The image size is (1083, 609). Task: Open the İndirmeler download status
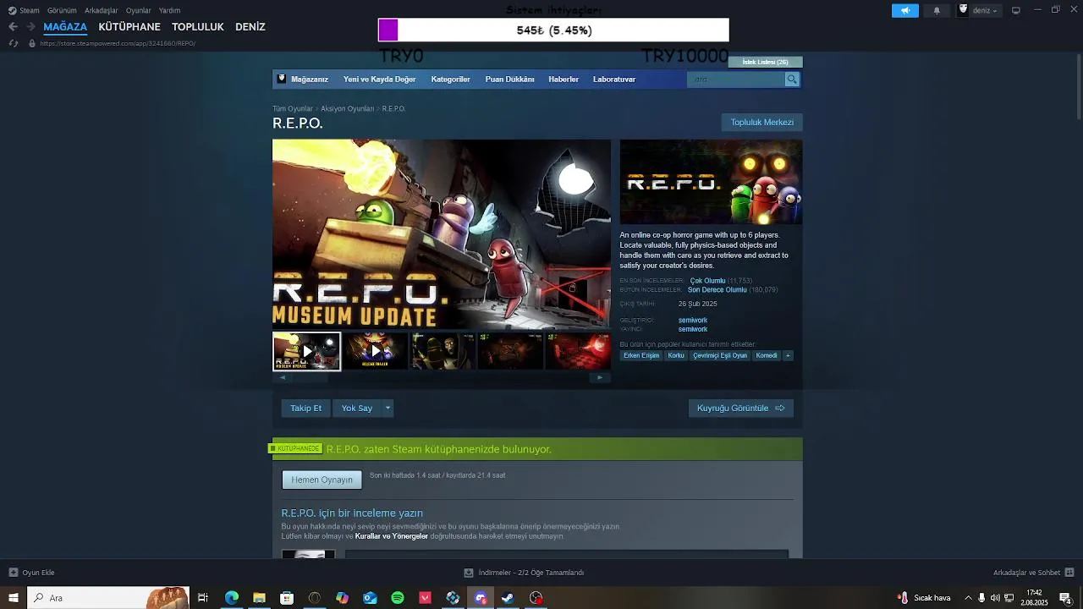tap(525, 573)
